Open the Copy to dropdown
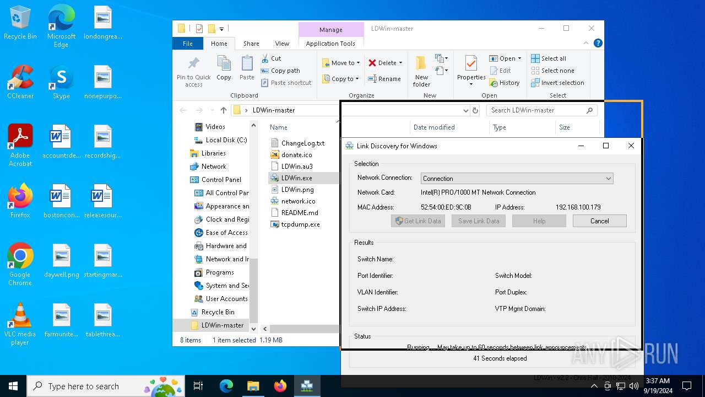The image size is (705, 397). (340, 79)
